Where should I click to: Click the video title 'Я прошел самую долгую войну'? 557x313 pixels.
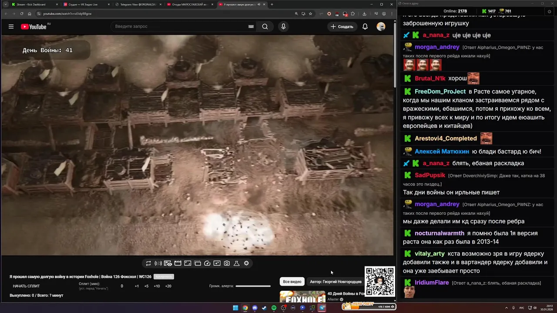[x=81, y=277]
